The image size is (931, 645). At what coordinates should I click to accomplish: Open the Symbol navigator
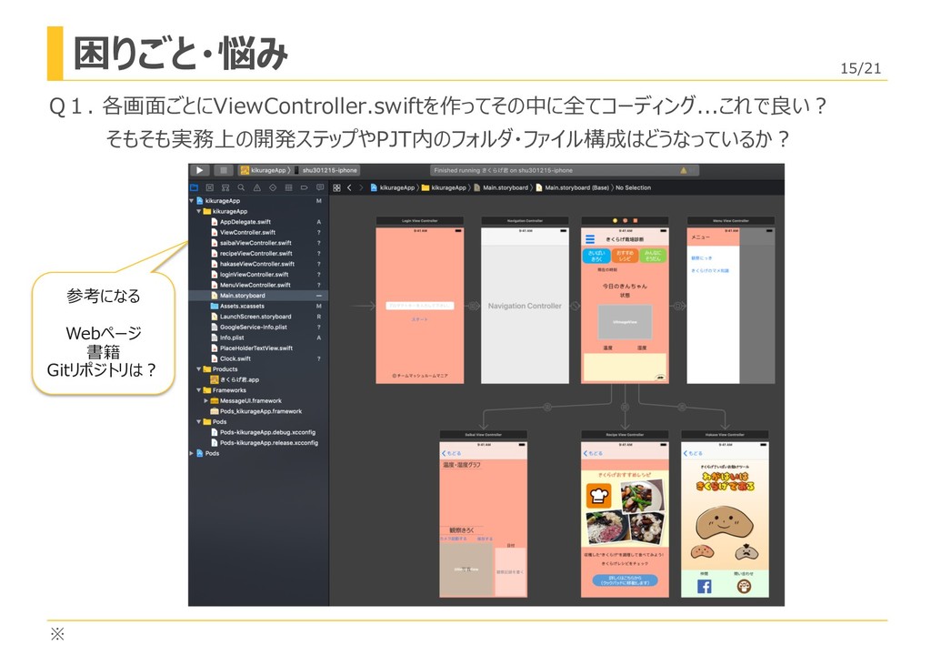tap(225, 187)
